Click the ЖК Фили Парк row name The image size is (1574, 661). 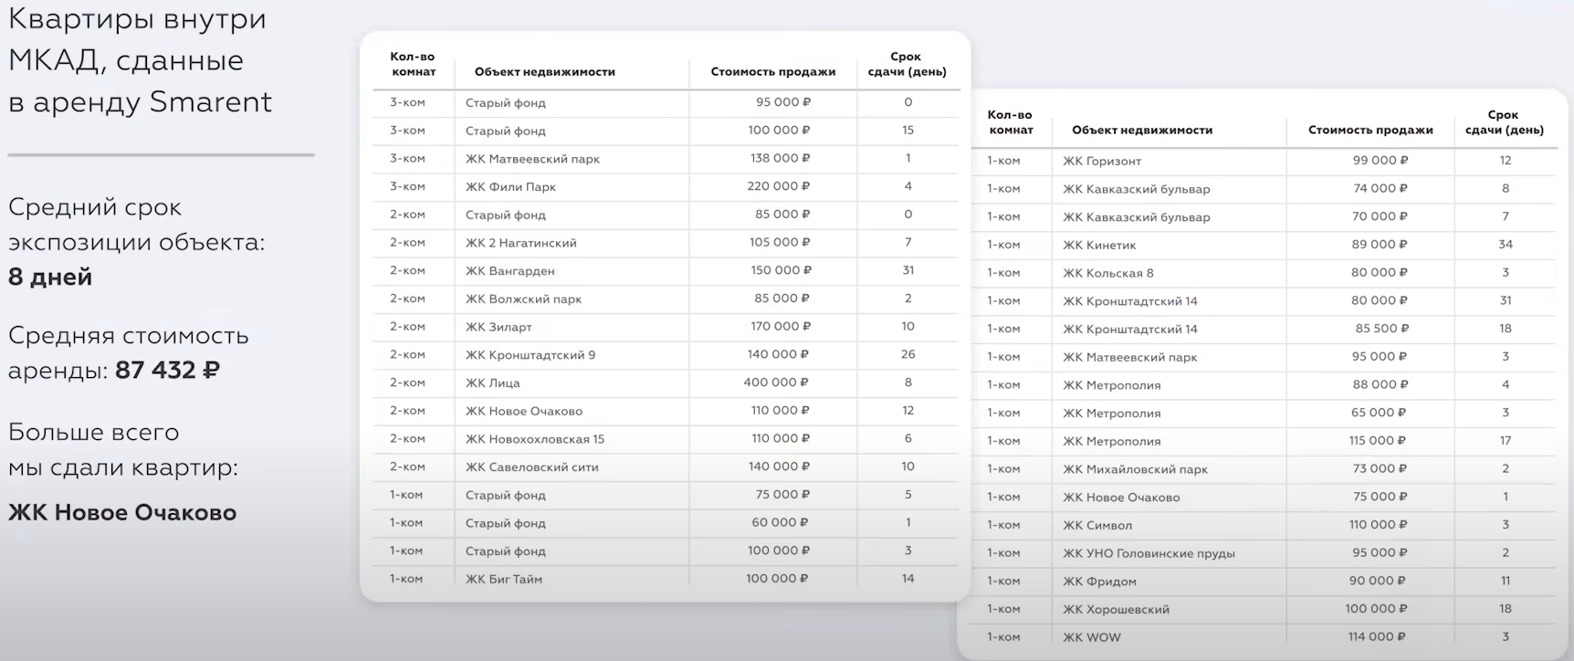coord(510,187)
